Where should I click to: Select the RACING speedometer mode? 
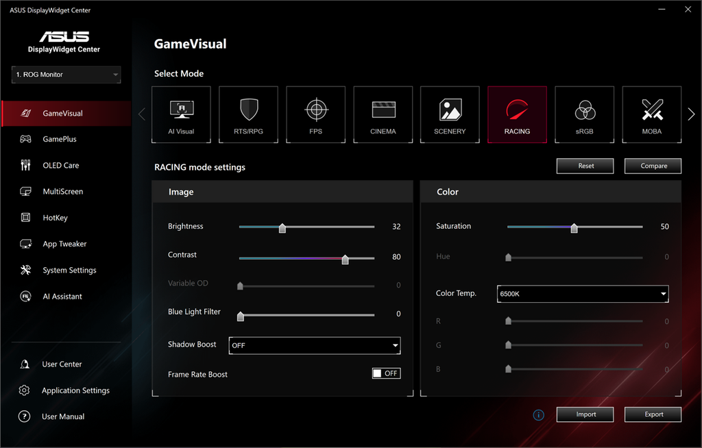517,114
